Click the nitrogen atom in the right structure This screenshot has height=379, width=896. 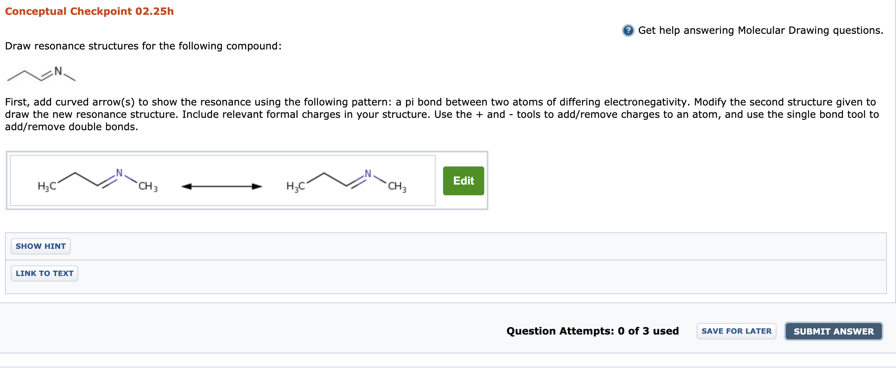tap(368, 174)
